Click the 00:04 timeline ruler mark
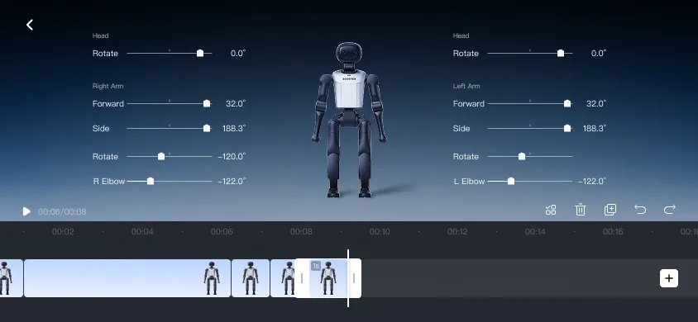Viewport: 698px width, 322px height. click(142, 232)
